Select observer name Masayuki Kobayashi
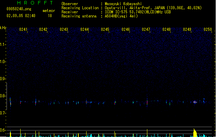The image size is (216, 137). pos(123,4)
